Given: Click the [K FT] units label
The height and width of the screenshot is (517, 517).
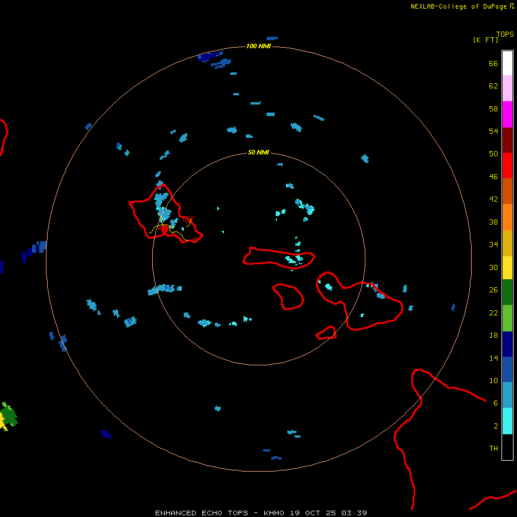Looking at the screenshot, I should 485,40.
